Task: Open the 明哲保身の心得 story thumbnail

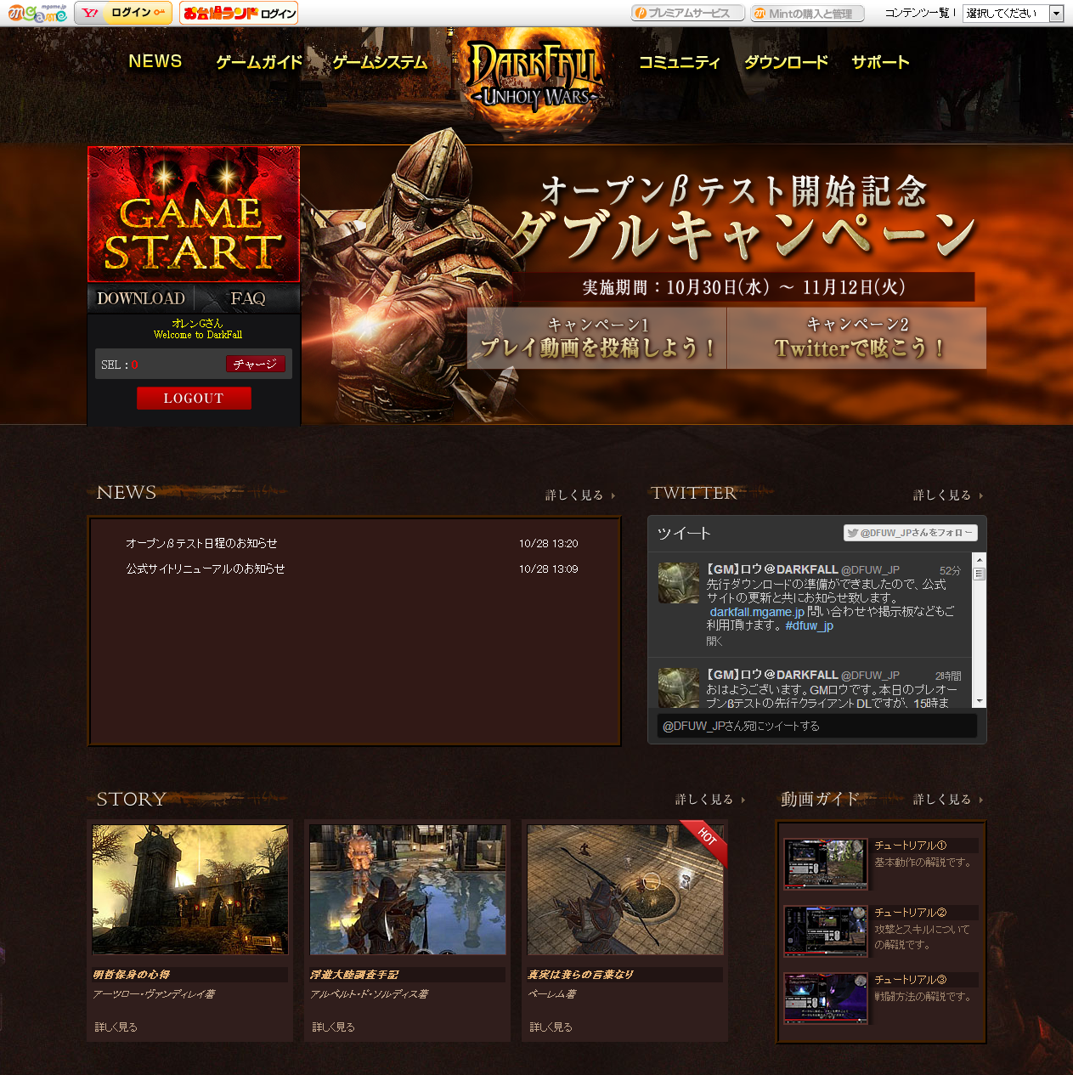Action: point(190,890)
